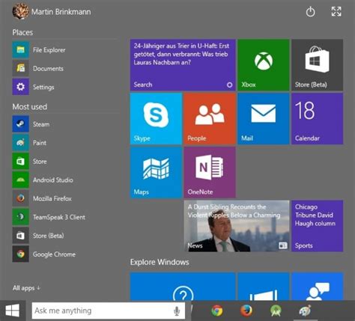Open Paint from the taskbar
Image resolution: width=355 pixels, height=321 pixels.
coord(305,311)
